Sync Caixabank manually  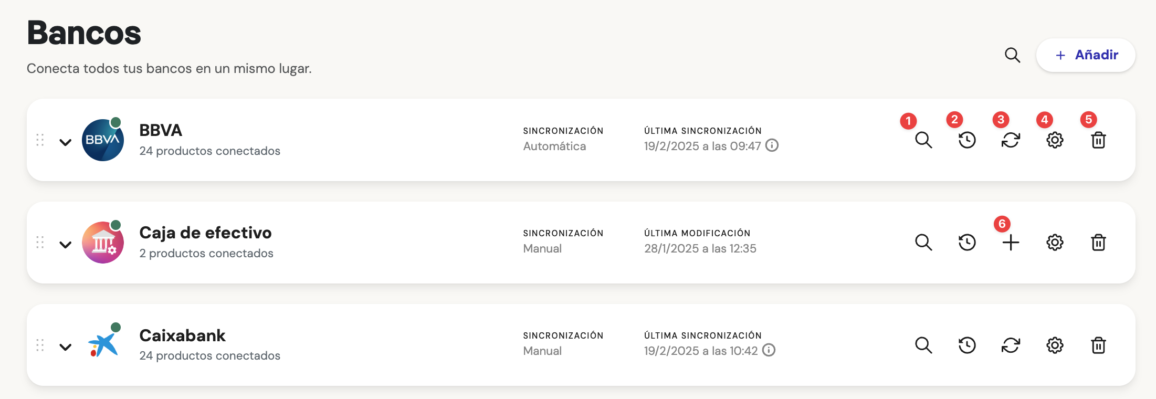tap(1011, 345)
